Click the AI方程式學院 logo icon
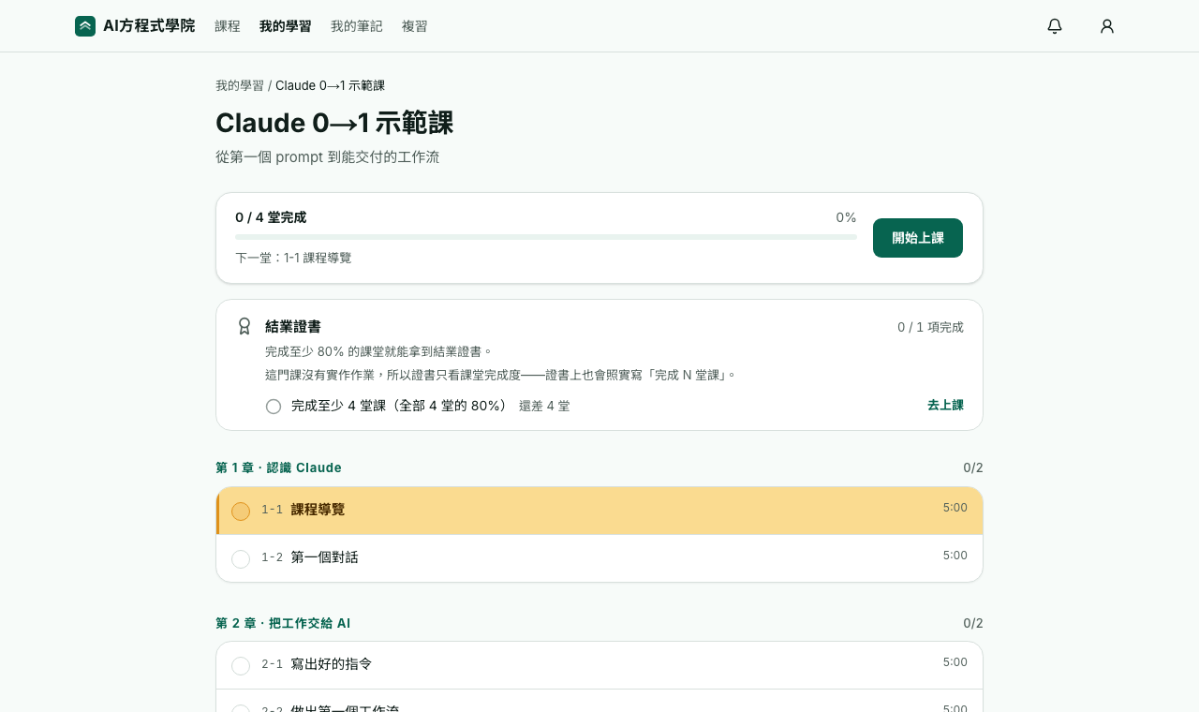 click(85, 26)
